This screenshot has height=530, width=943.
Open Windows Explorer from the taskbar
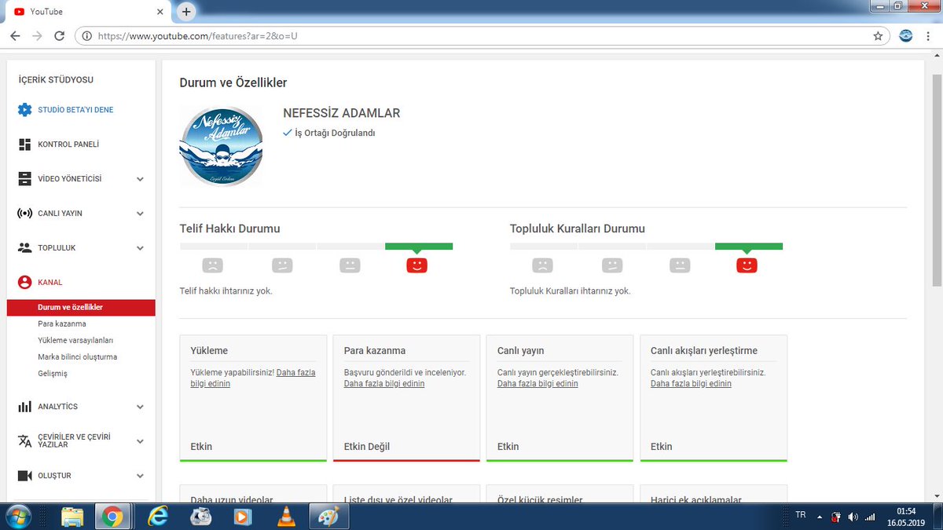pos(72,517)
